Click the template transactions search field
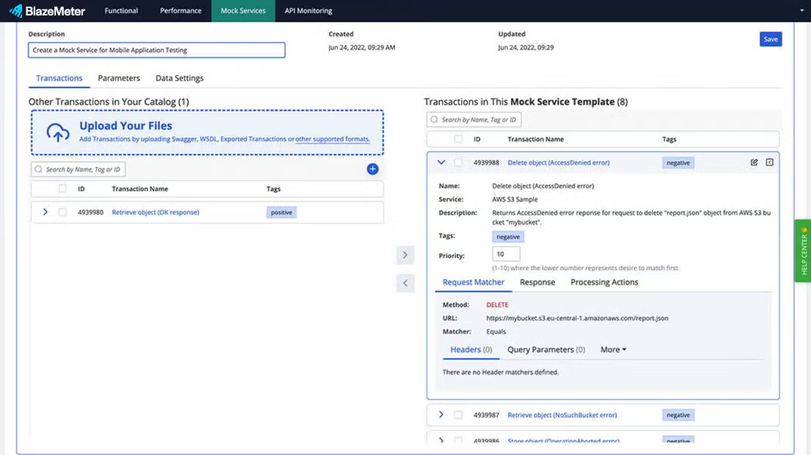 coord(475,120)
